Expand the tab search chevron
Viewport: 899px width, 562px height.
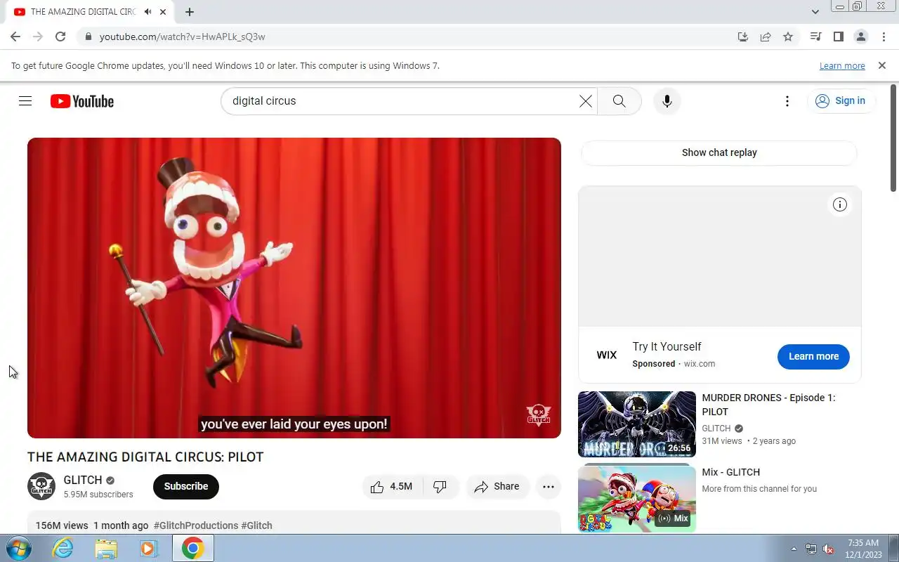(815, 12)
